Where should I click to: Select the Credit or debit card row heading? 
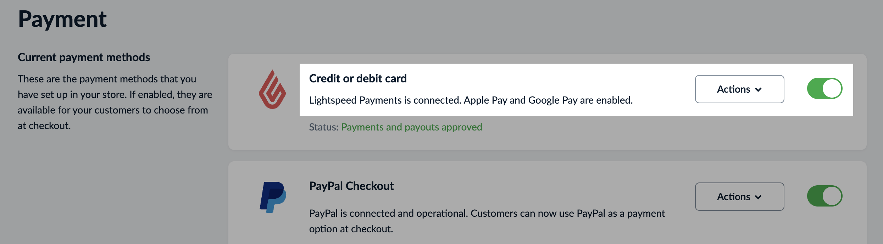(x=358, y=78)
